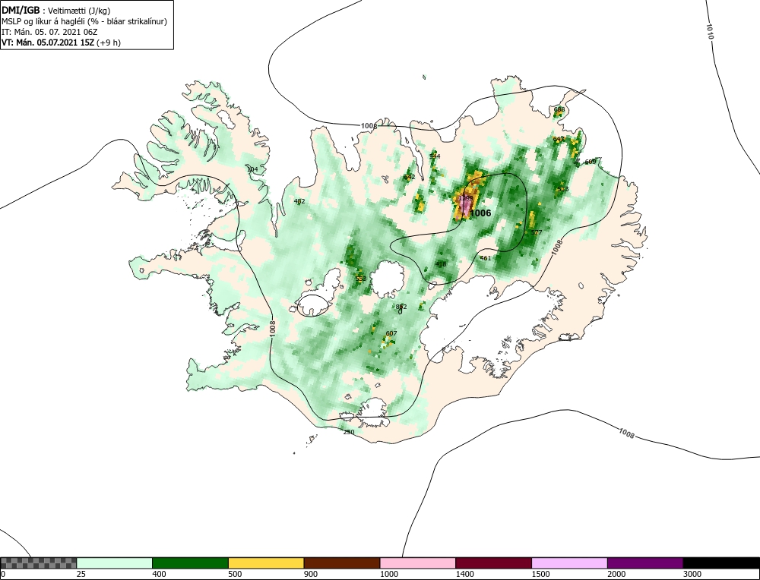
Task: Click the legend tick label "1000"
Action: click(x=388, y=574)
